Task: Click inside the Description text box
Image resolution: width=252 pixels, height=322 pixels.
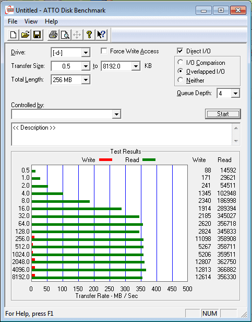Action: [122, 134]
